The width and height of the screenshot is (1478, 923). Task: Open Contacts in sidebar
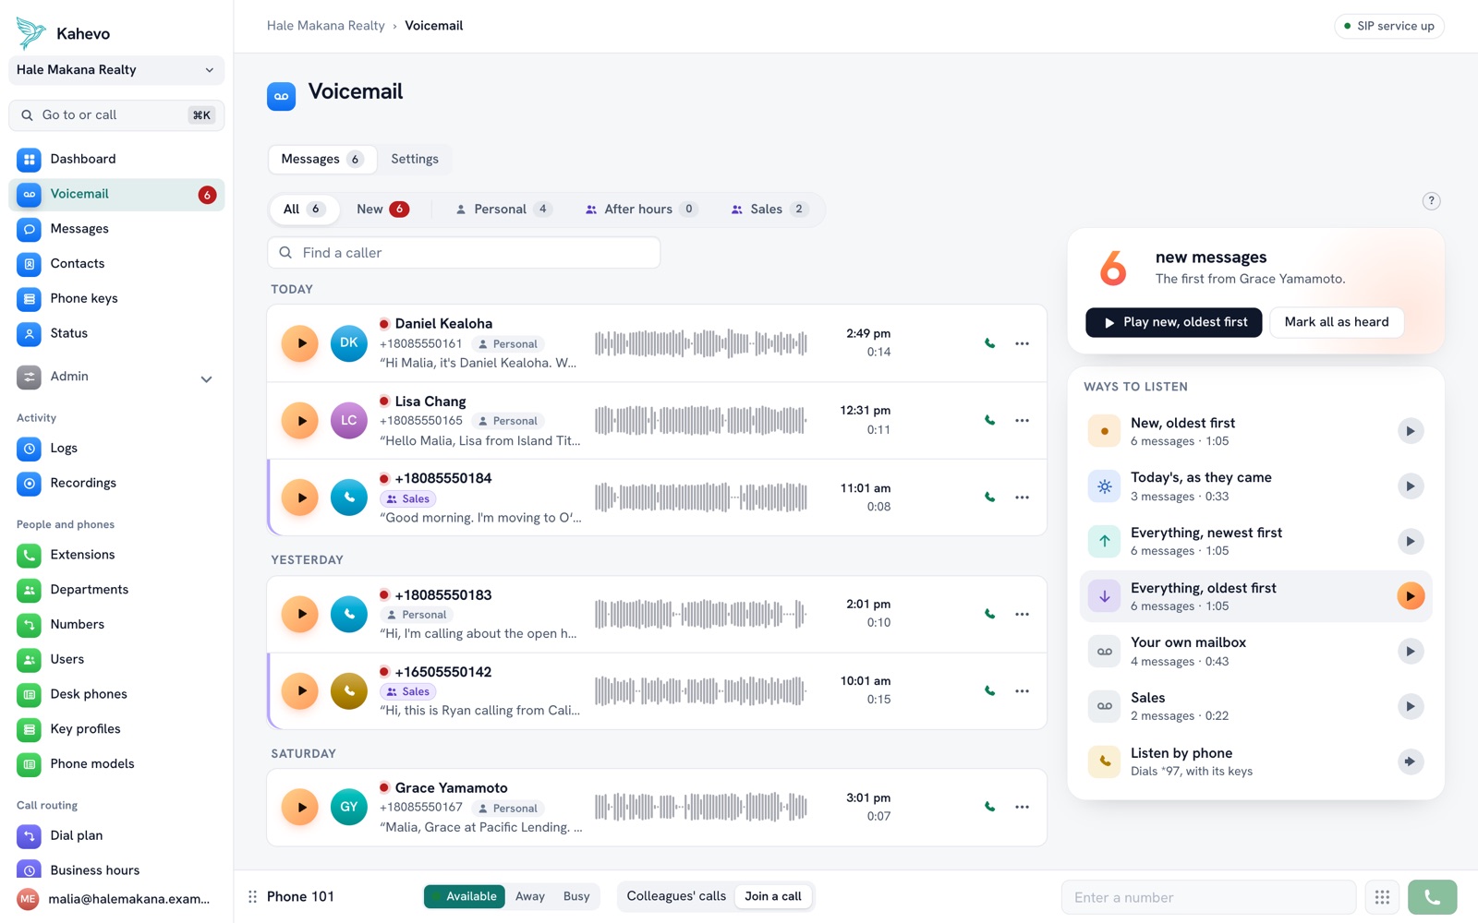click(x=116, y=264)
